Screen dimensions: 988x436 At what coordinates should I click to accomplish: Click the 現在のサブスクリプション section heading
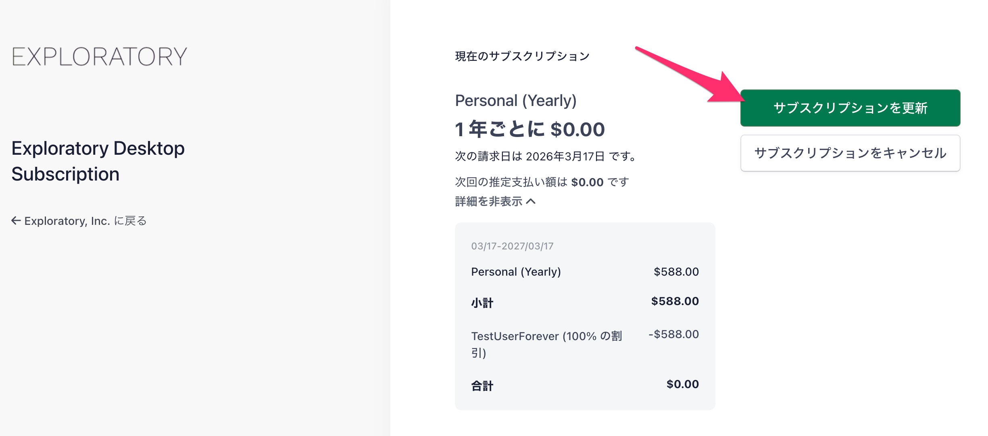522,56
